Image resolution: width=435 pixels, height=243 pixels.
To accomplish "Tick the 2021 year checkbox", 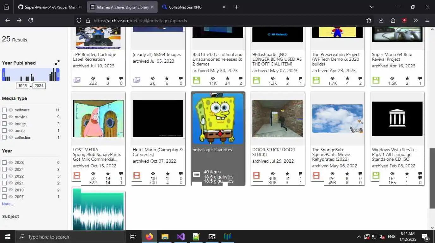I will coord(4,183).
